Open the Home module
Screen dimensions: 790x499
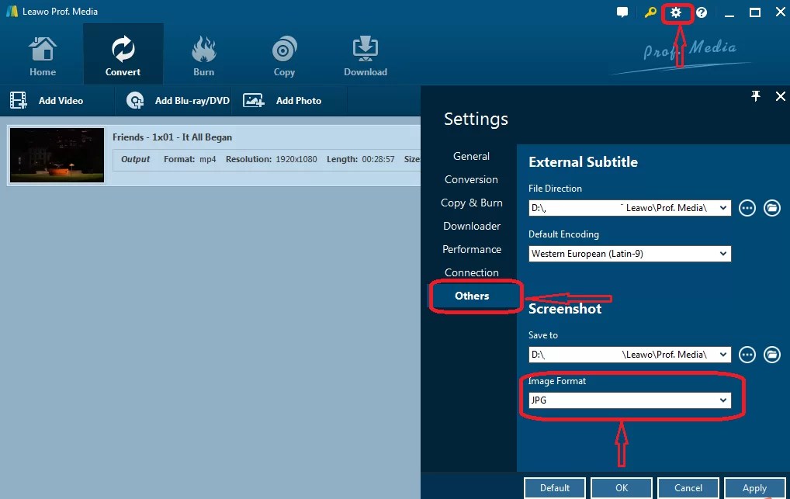[x=43, y=55]
